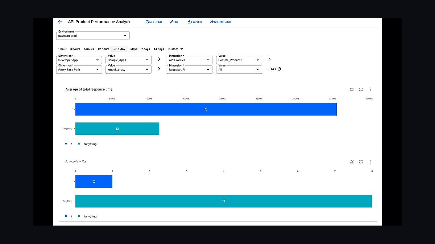Screen dimensions: 435x244
Task: Expand Sum of traffic chart to fullscreen
Action: click(x=361, y=162)
